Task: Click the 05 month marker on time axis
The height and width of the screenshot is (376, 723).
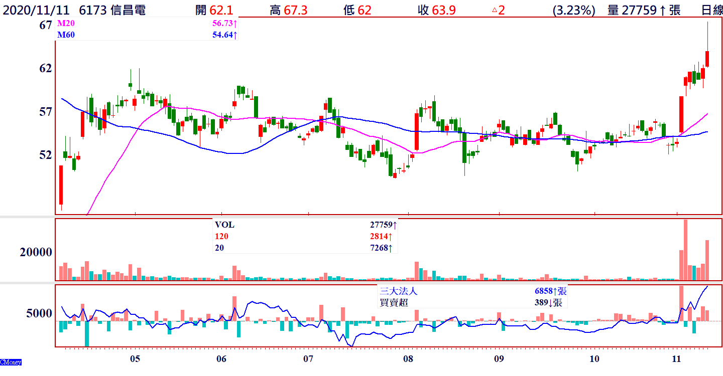Action: click(x=135, y=359)
